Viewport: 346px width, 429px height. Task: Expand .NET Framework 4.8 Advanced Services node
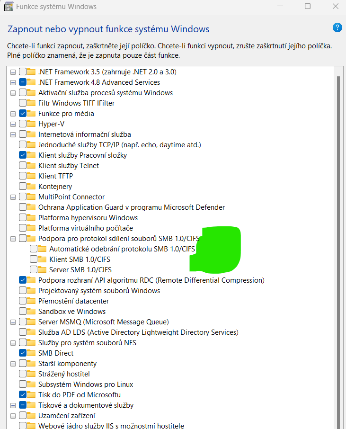[x=13, y=82]
